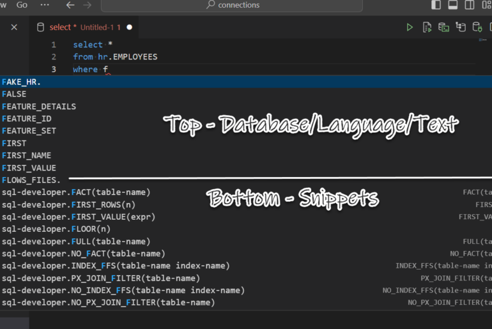Click the connections search box
Image resolution: width=492 pixels, height=329 pixels.
pos(232,5)
